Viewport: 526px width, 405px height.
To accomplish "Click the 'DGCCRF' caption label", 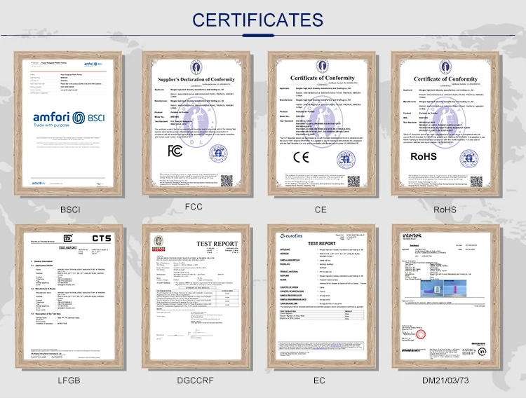I will tap(195, 380).
